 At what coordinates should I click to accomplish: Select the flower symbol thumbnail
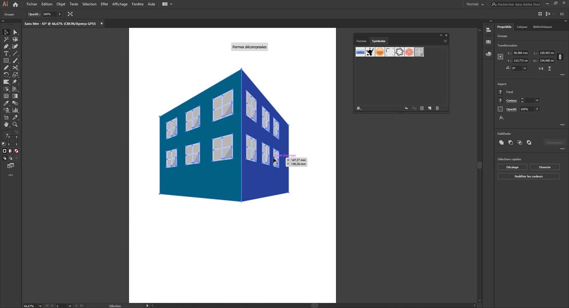click(409, 52)
